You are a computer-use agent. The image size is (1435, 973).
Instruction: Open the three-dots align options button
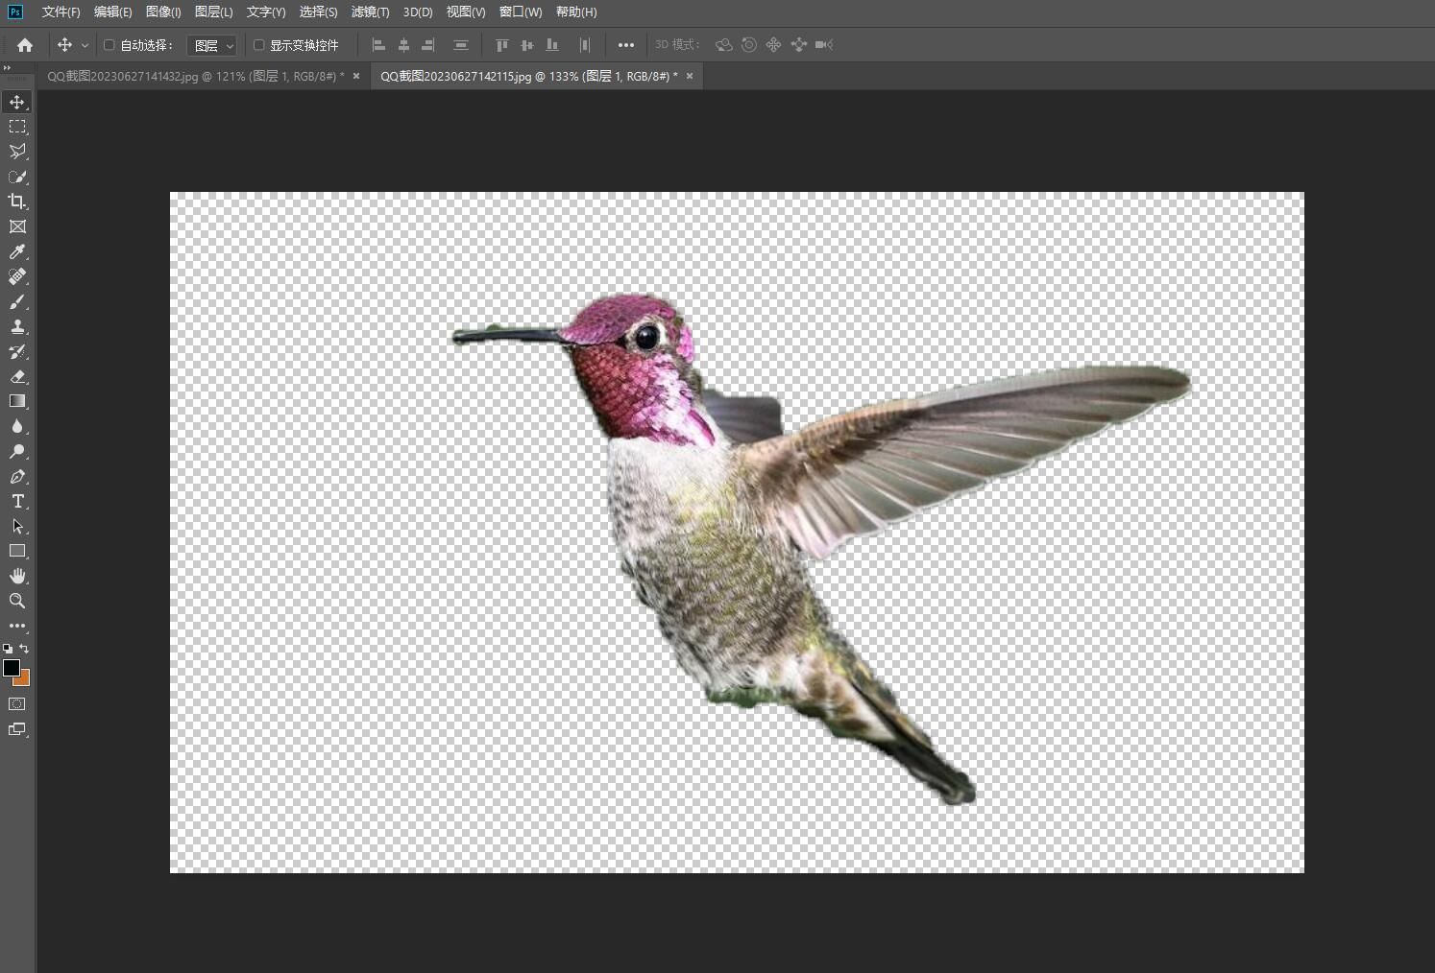click(x=626, y=45)
